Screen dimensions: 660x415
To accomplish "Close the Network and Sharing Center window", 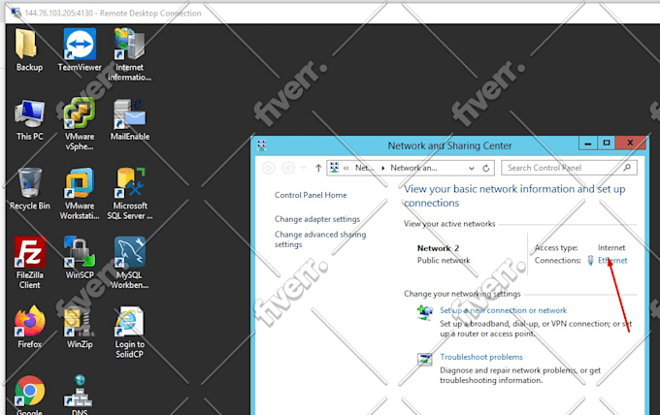I will coord(630,143).
